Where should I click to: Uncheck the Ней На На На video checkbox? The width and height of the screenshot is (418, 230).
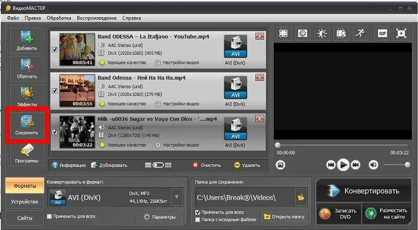[x=55, y=91]
